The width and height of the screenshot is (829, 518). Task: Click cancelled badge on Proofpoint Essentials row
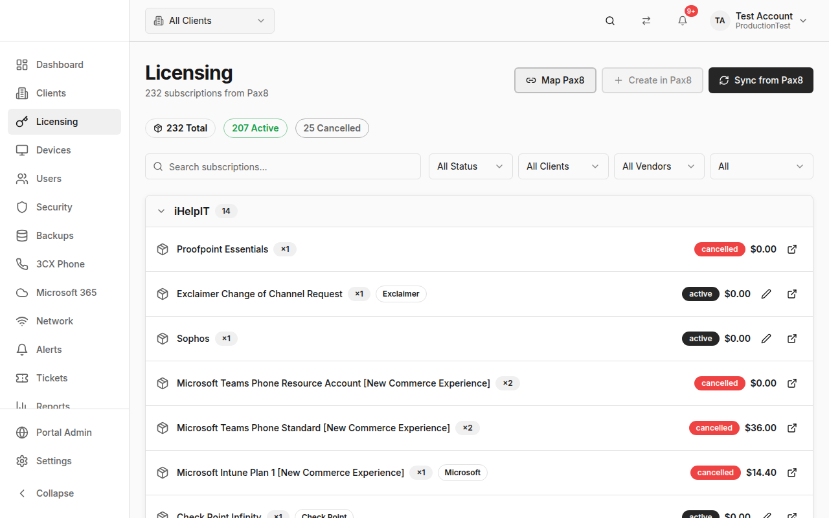720,249
